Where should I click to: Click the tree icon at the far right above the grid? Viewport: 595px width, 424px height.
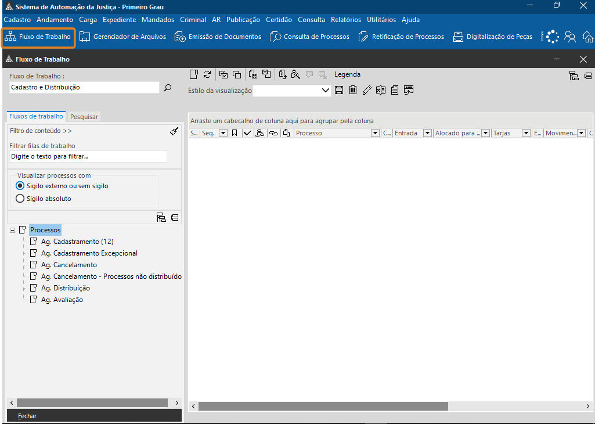[574, 76]
